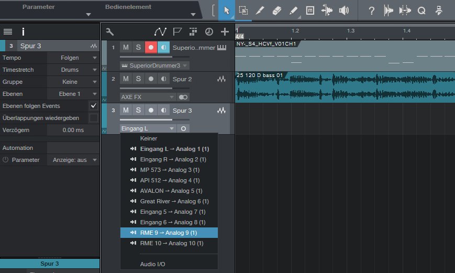Select the Listen speaker tool
Viewport: 455px width, 273px height.
[x=344, y=11]
